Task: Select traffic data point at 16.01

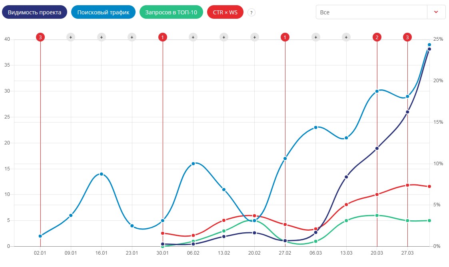Action: 102,174
